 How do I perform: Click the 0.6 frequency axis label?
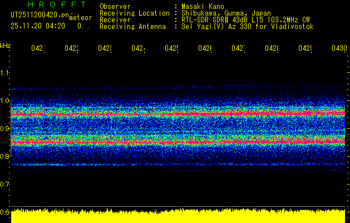click(x=5, y=212)
